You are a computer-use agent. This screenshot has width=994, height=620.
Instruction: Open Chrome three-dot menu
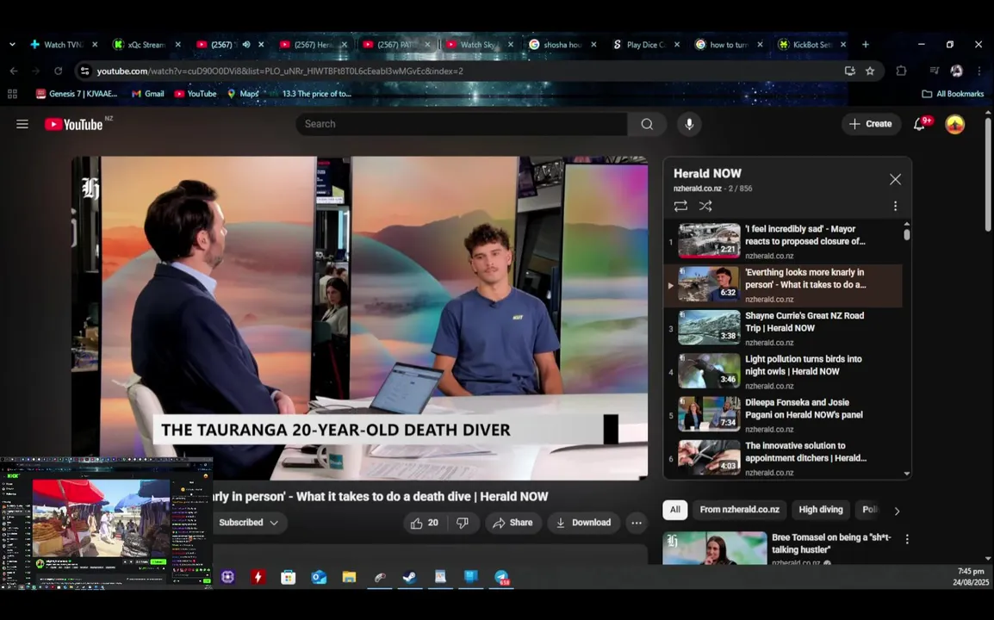978,71
